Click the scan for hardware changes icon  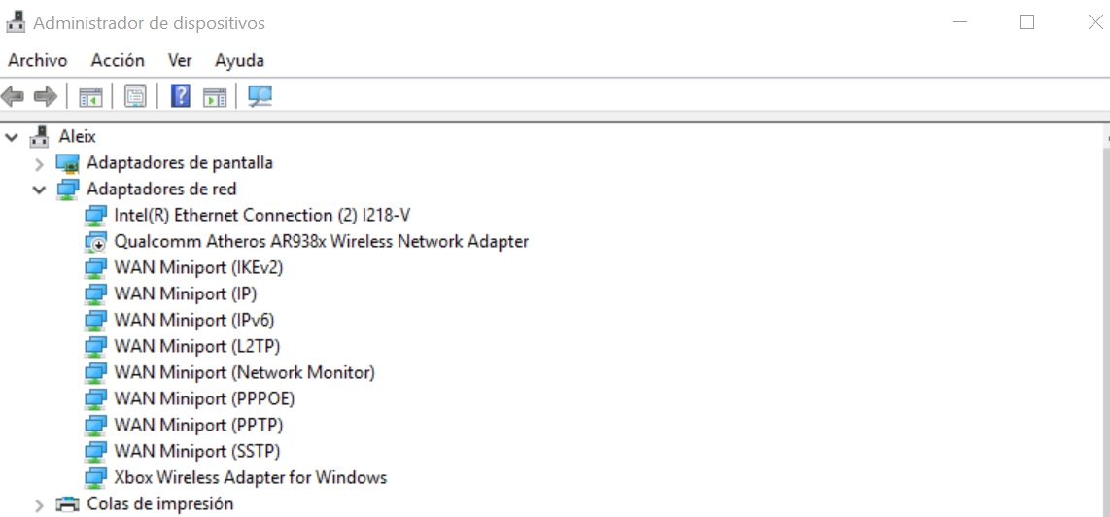point(260,96)
